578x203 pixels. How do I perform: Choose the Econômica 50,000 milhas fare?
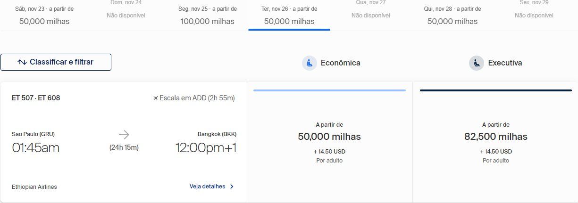329,142
